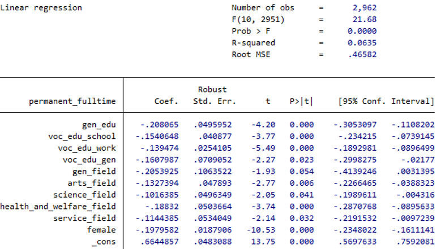This screenshot has height=249, width=445.
Task: Click the voc_edu_work variable name
Action: 87,148
